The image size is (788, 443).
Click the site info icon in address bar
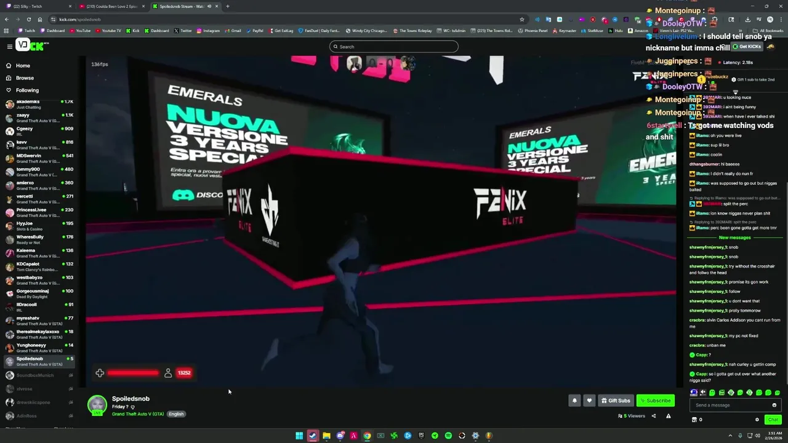54,19
